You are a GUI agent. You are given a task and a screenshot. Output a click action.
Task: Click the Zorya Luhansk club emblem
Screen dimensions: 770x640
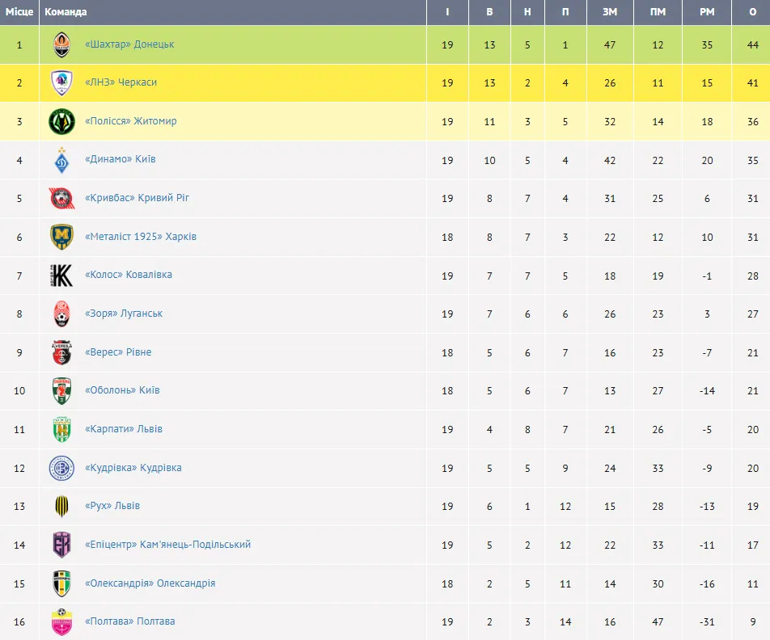coord(62,314)
